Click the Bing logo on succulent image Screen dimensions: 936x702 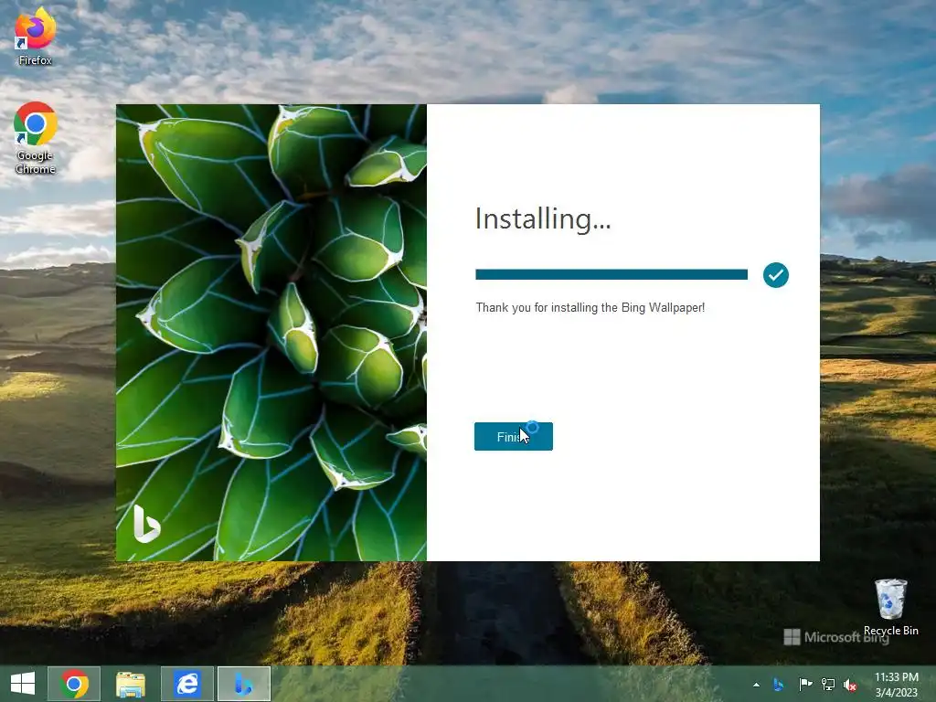[146, 524]
